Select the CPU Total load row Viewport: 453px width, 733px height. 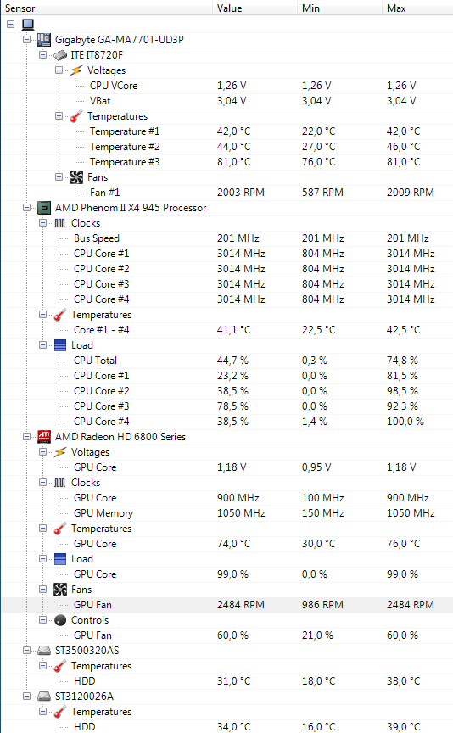[x=226, y=361]
